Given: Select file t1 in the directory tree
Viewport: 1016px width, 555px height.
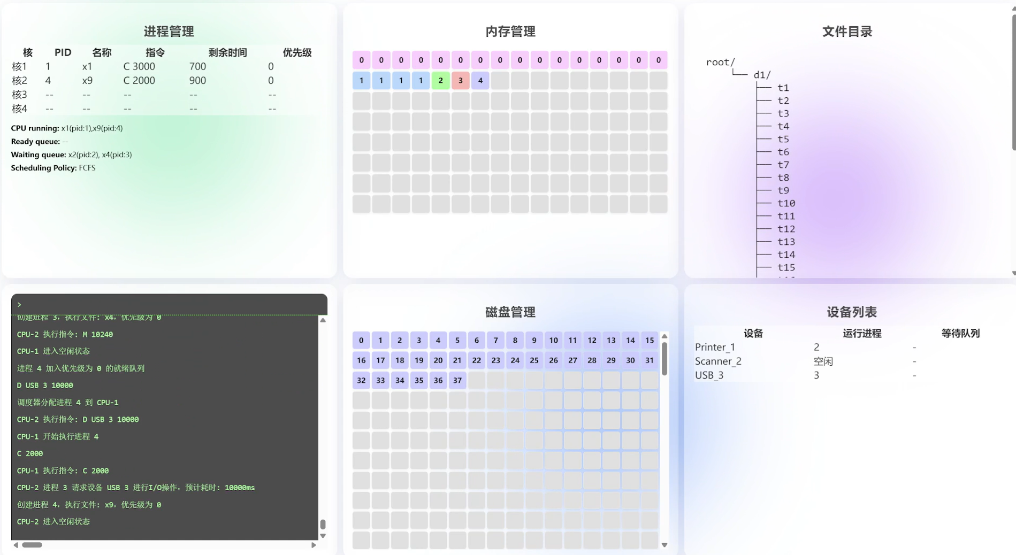Looking at the screenshot, I should click(x=783, y=88).
